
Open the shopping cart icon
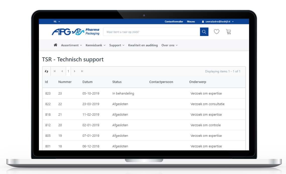[x=228, y=32]
